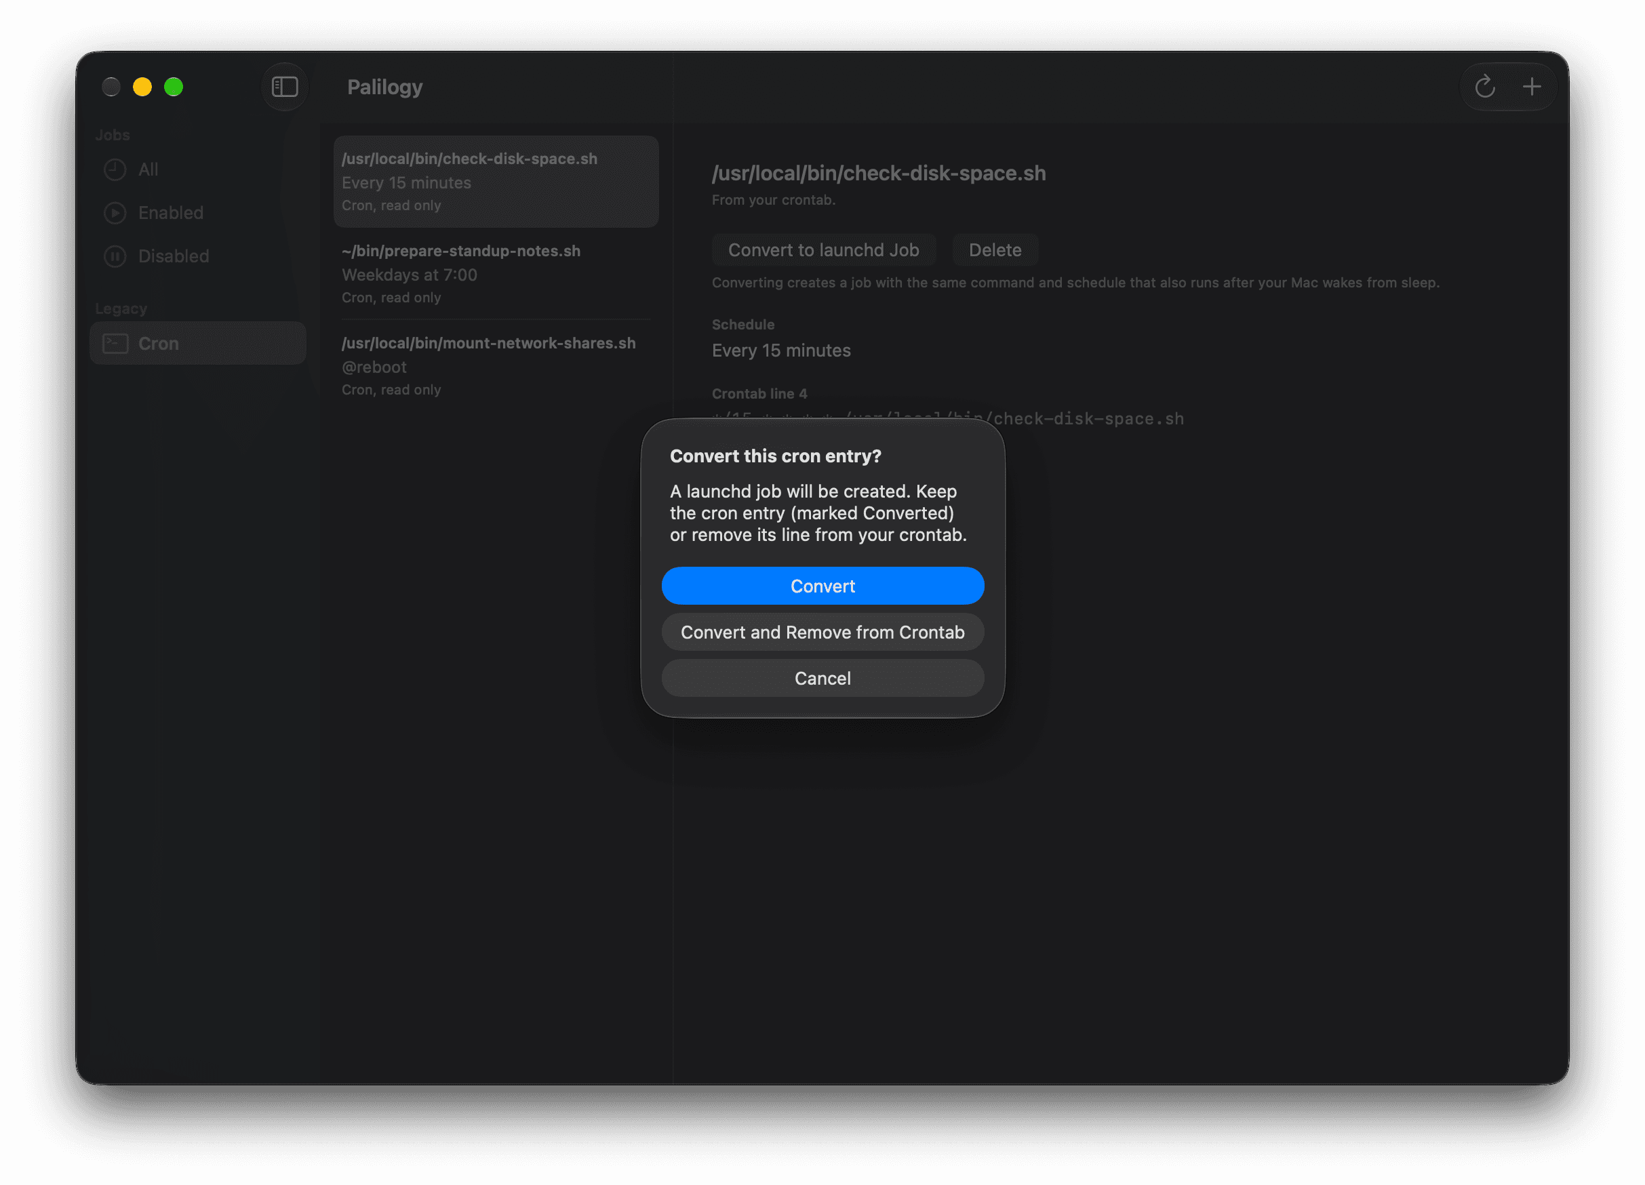Click the Palilogy window title

pos(384,87)
